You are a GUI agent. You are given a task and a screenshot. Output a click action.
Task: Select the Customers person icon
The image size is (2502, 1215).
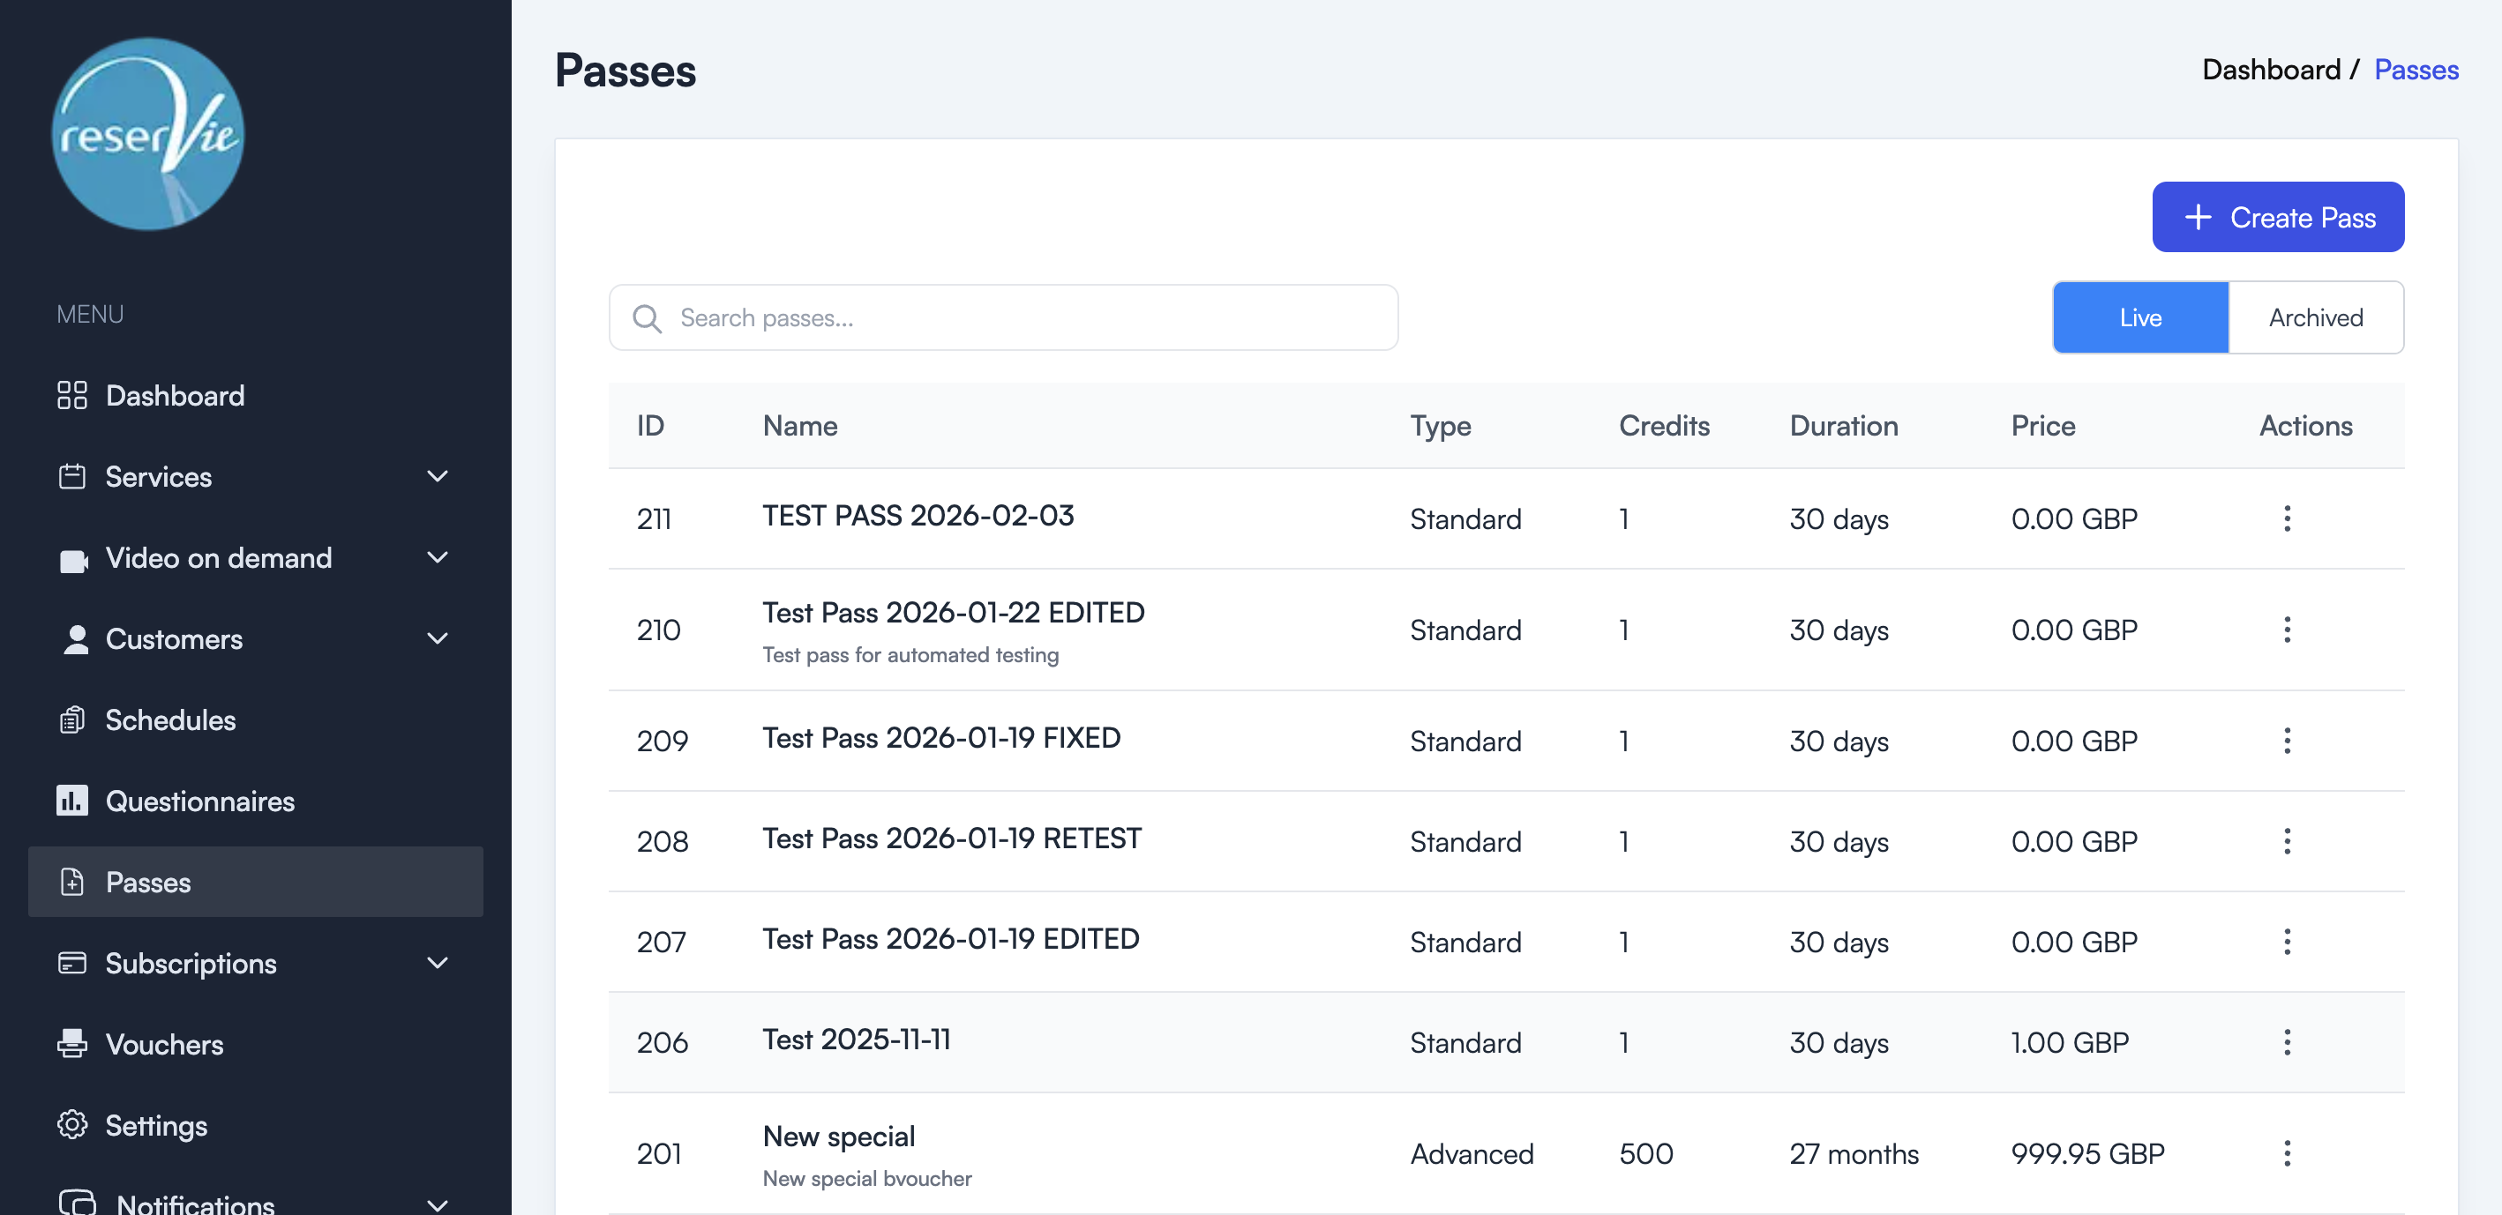click(73, 638)
